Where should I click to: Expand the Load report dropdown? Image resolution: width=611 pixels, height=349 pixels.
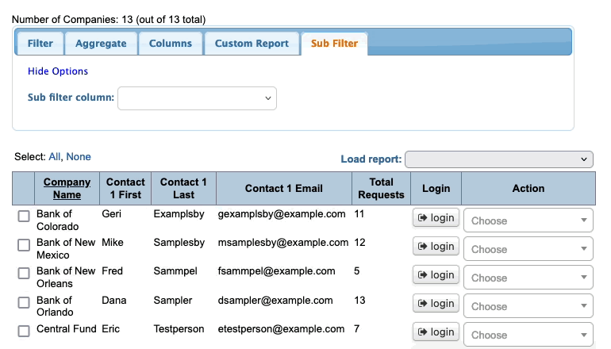(498, 159)
